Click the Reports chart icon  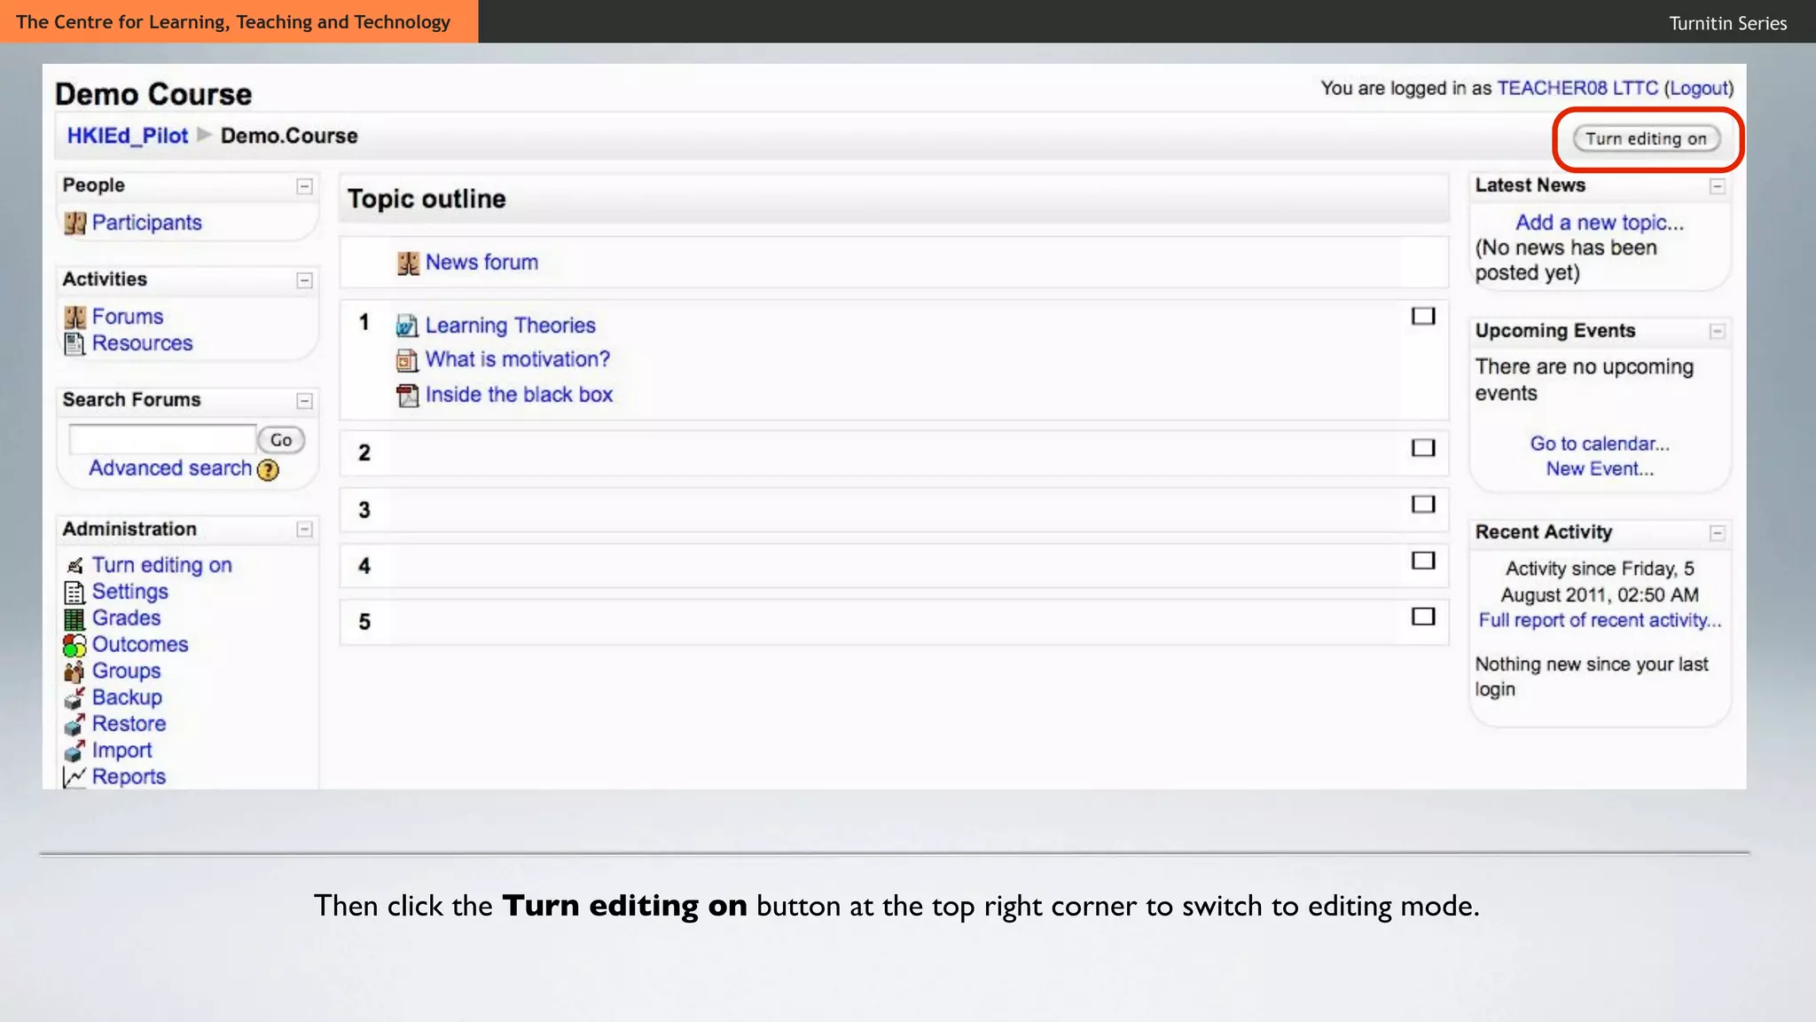click(x=74, y=777)
